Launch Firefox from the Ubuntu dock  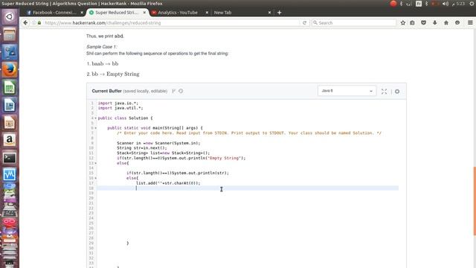pos(10,69)
